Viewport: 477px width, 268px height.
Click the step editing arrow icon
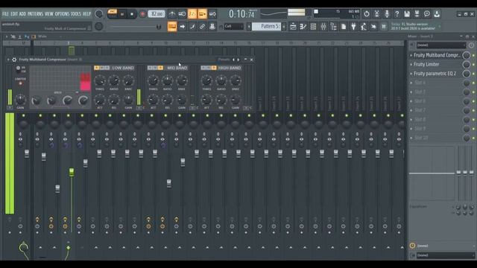tap(182, 27)
